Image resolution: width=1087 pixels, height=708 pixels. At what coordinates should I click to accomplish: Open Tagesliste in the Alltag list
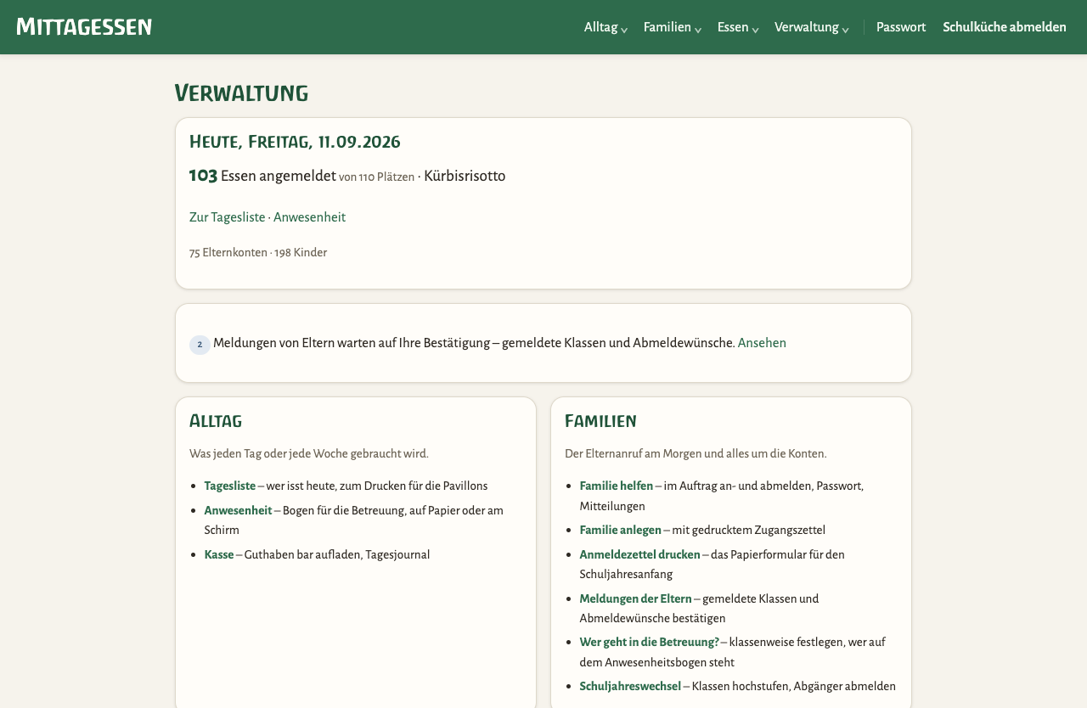[230, 486]
